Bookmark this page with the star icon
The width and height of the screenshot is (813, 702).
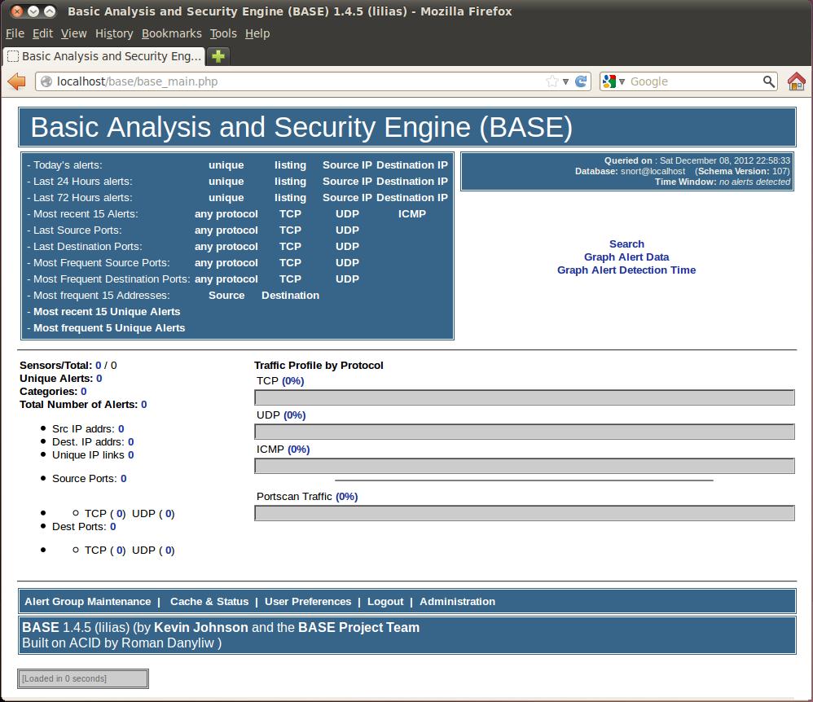tap(552, 81)
